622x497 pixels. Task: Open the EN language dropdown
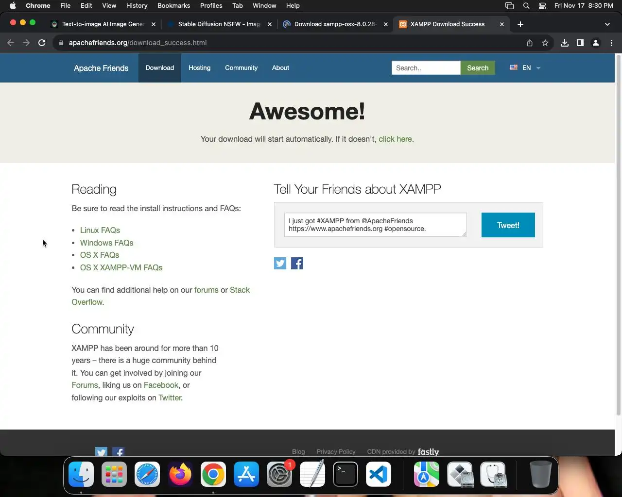point(525,68)
